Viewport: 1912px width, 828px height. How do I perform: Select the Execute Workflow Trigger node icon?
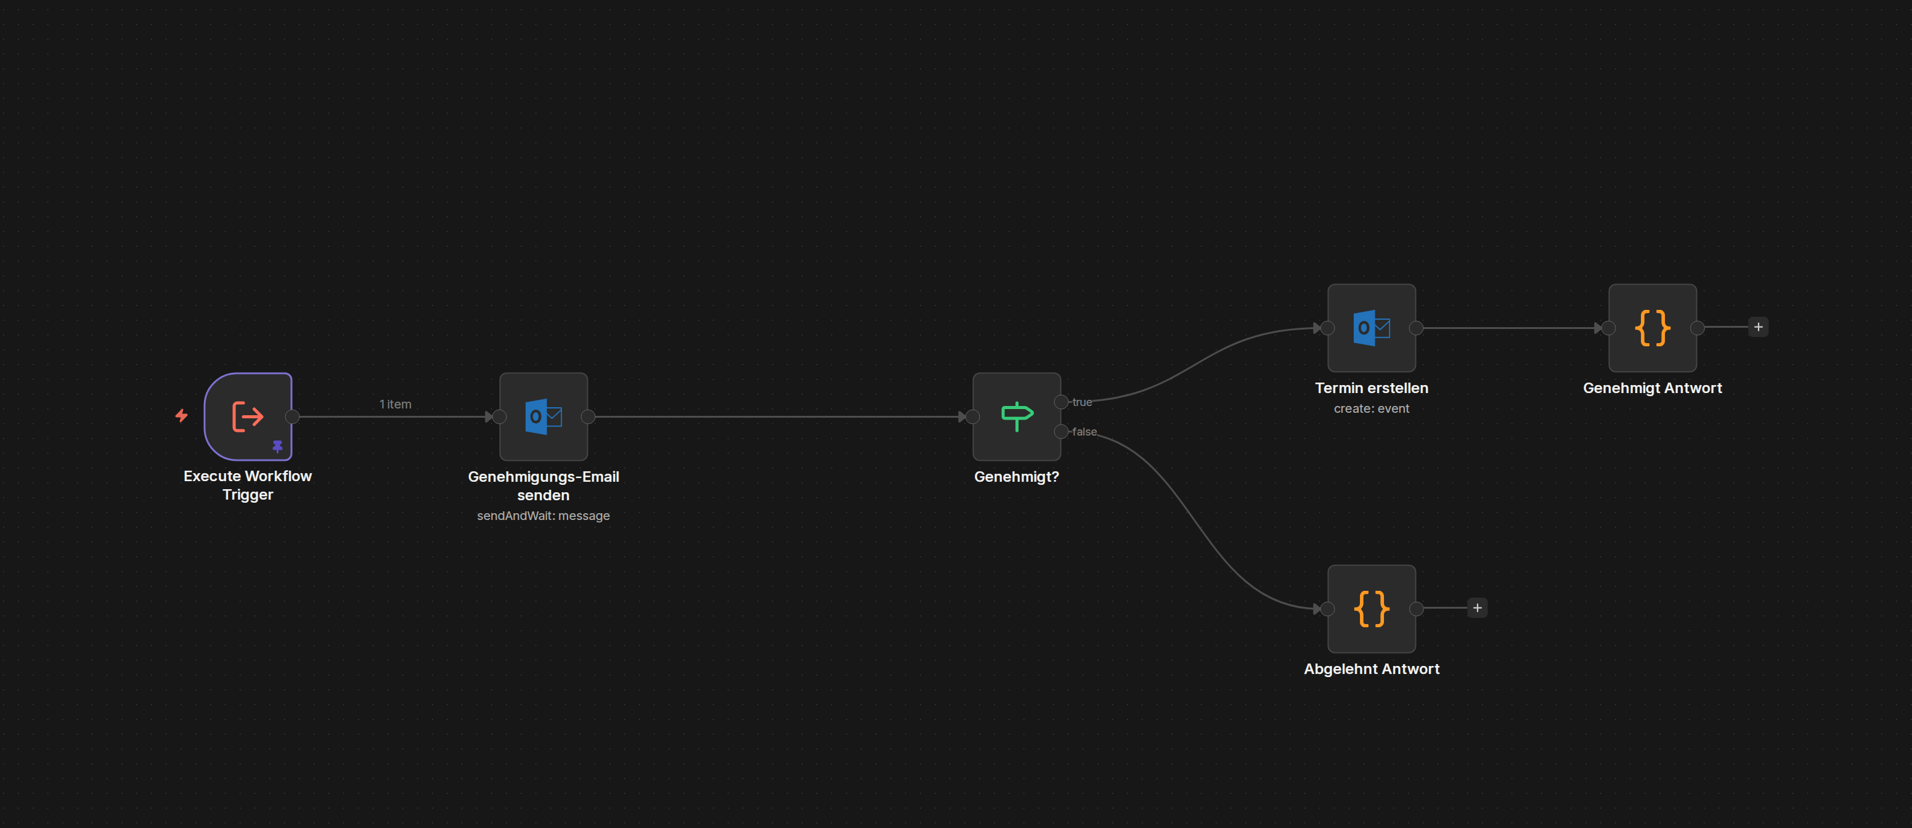[x=247, y=416]
